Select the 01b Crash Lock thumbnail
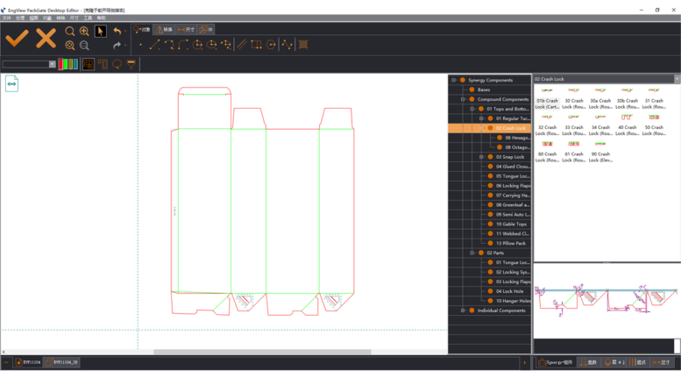Image resolution: width=681 pixels, height=371 pixels. click(547, 98)
